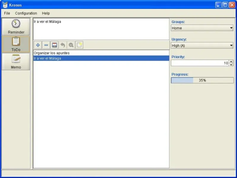
Task: Remove the task using the minus icon
Action: 46,45
